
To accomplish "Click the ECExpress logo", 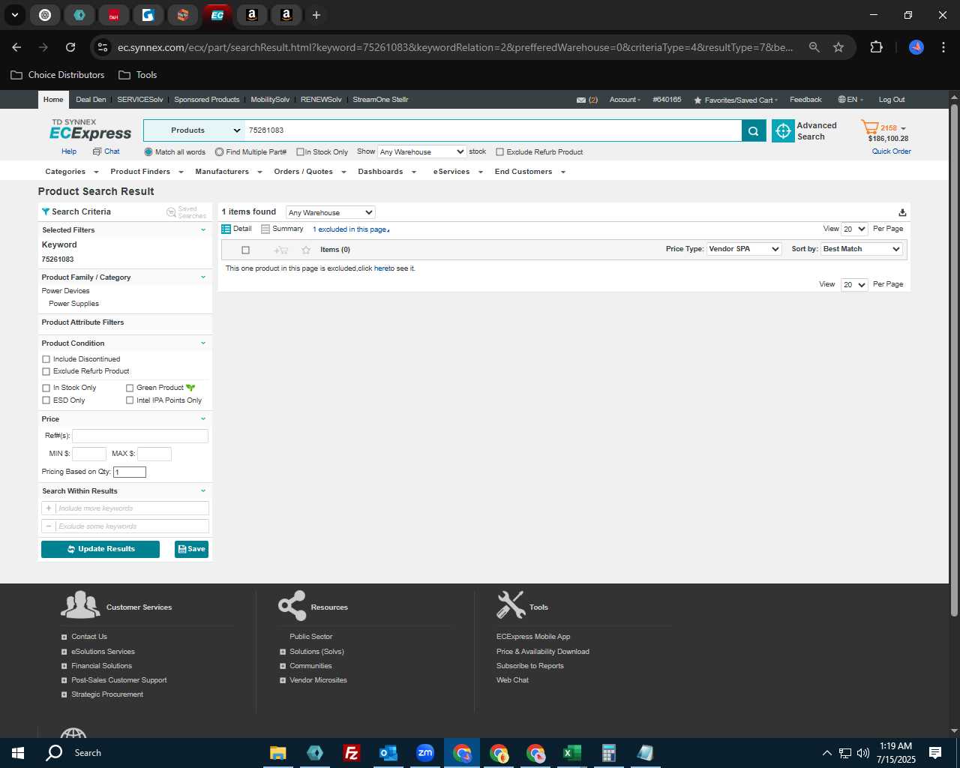I will point(90,130).
